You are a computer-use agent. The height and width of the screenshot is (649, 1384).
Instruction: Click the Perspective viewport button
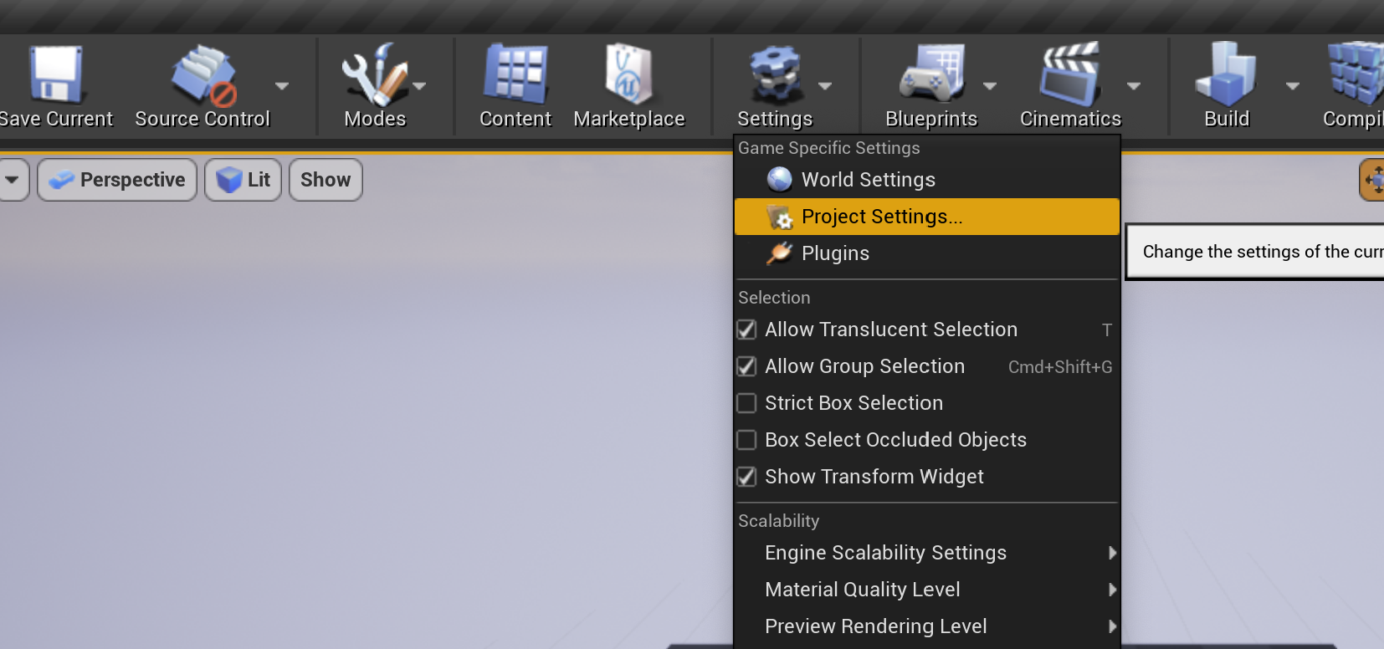117,180
